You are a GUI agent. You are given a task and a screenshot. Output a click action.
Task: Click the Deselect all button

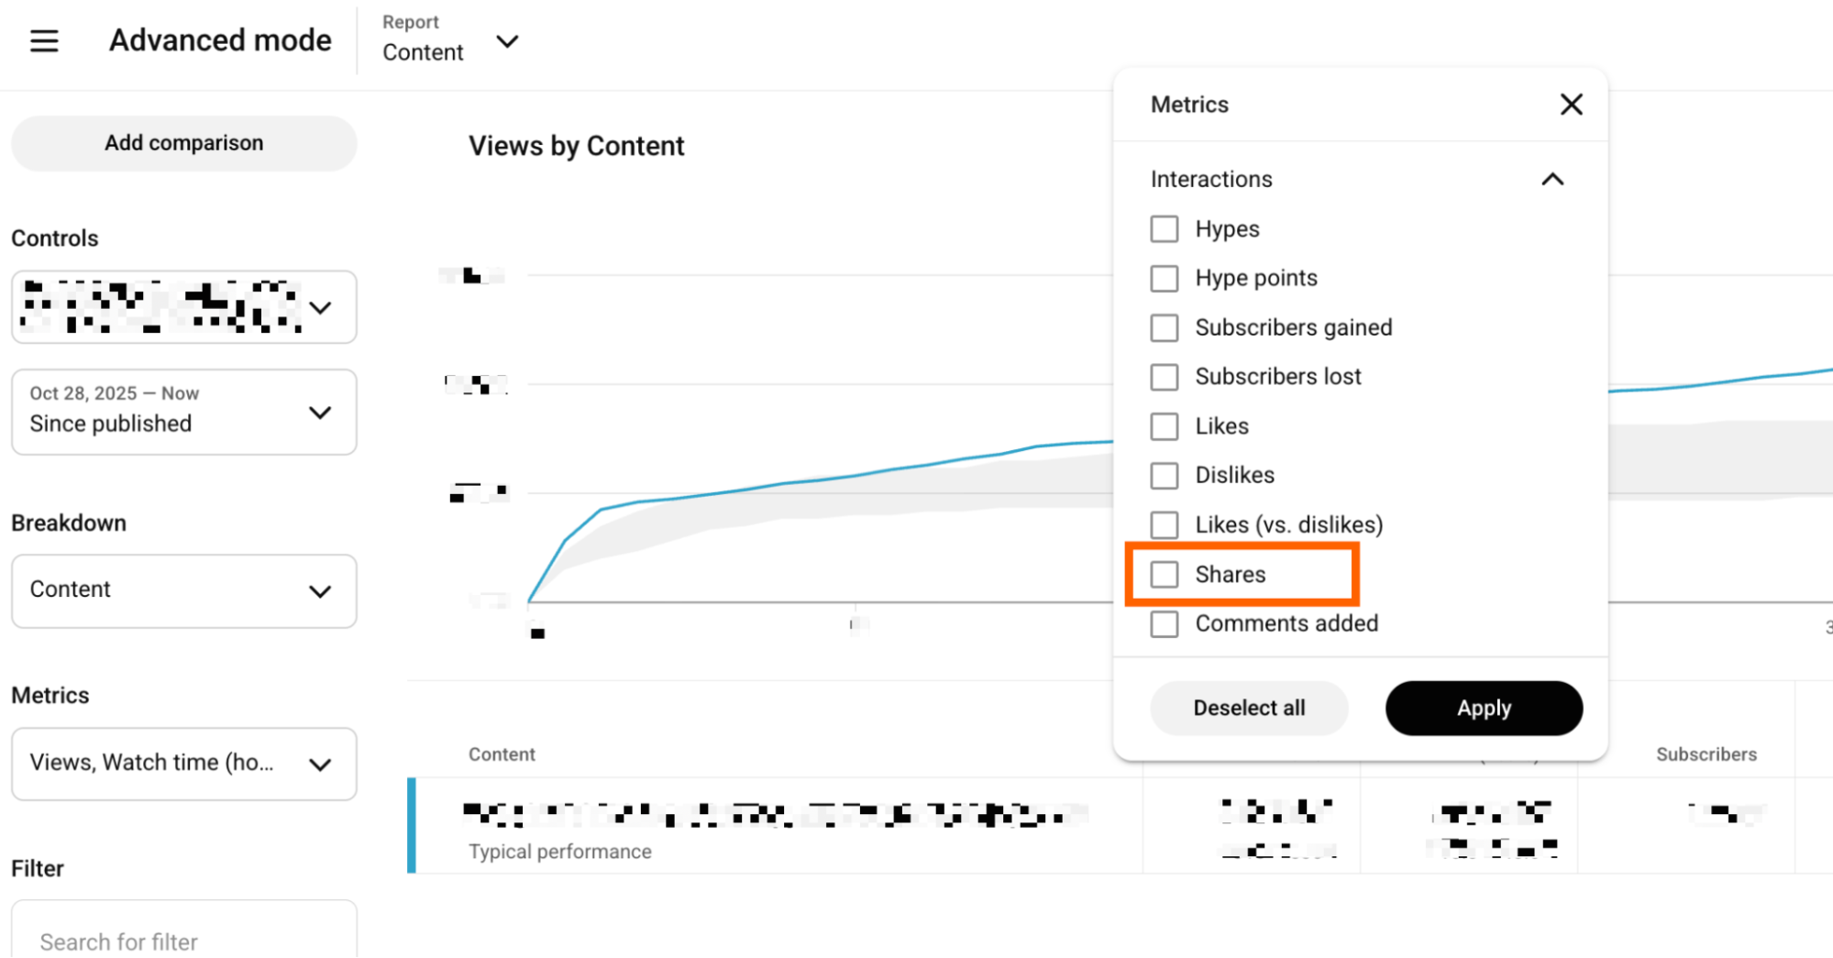pyautogui.click(x=1249, y=708)
